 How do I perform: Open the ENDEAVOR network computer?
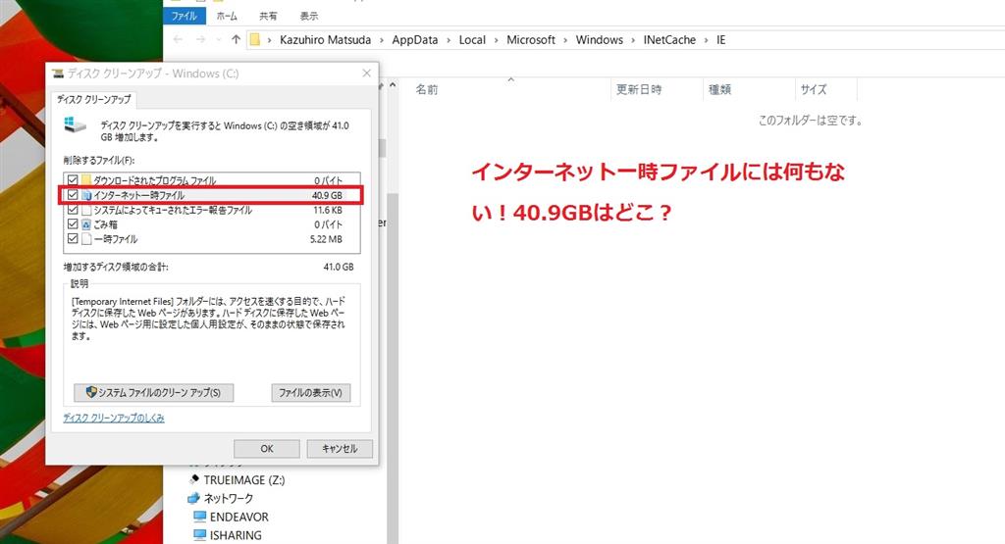point(239,517)
